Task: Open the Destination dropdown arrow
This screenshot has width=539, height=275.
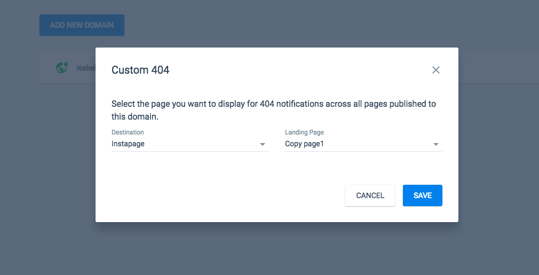Action: point(262,144)
